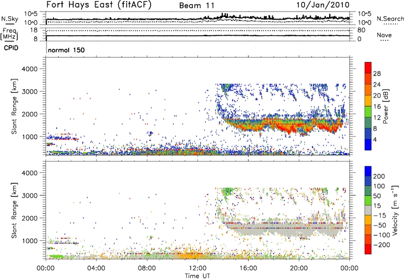
Task: Click the "Time UT" axis title
Action: pos(197,276)
